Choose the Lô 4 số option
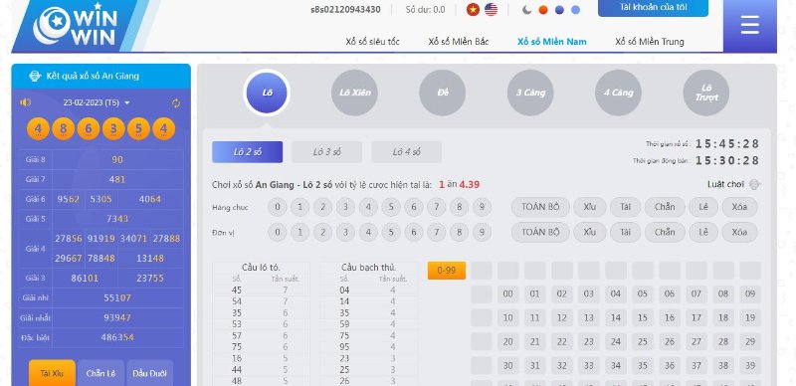The image size is (796, 386). coord(407,152)
